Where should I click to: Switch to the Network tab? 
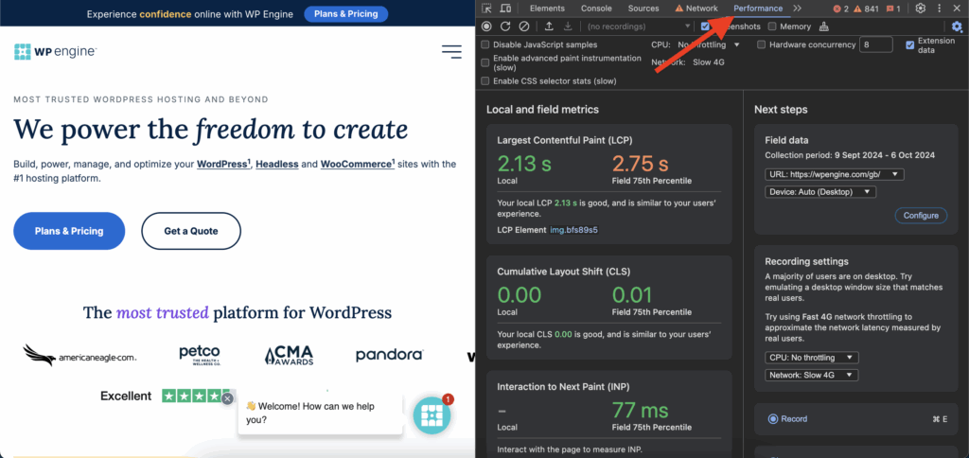696,8
